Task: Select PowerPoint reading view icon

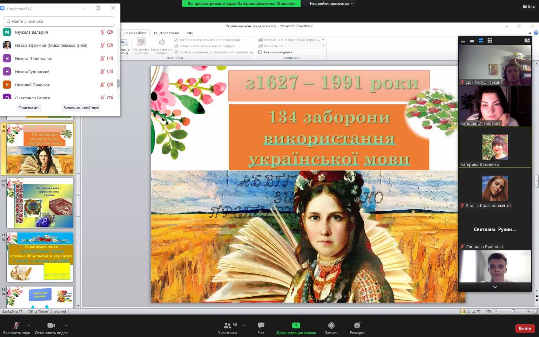Action: pyautogui.click(x=473, y=311)
